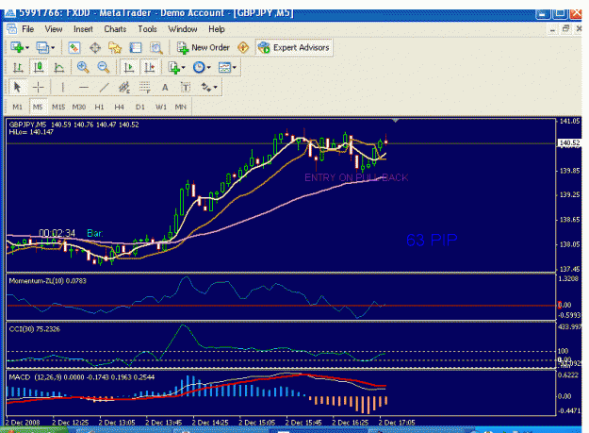The width and height of the screenshot is (589, 433).
Task: Select the text (A) tool
Action: click(x=165, y=88)
